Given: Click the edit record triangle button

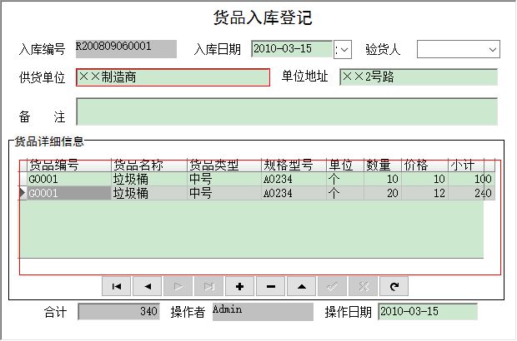Looking at the screenshot, I should click(x=301, y=286).
